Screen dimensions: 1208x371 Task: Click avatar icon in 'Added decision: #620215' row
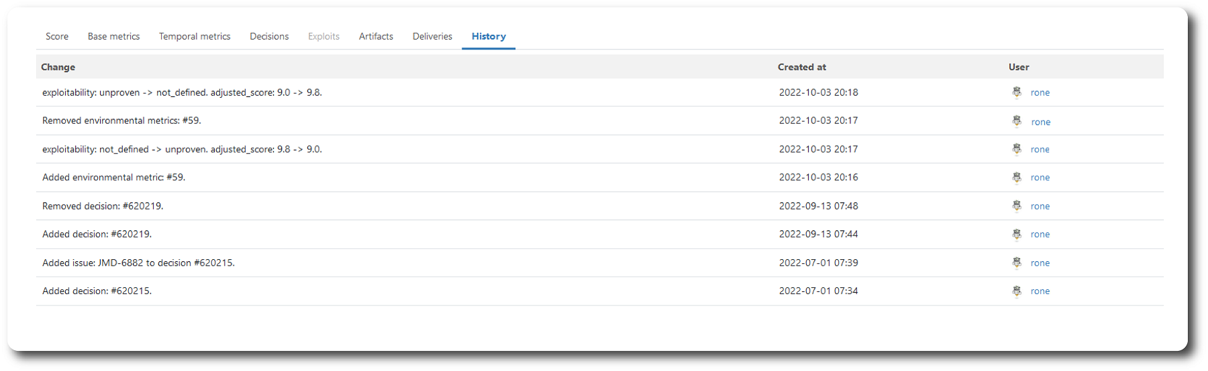[1017, 291]
